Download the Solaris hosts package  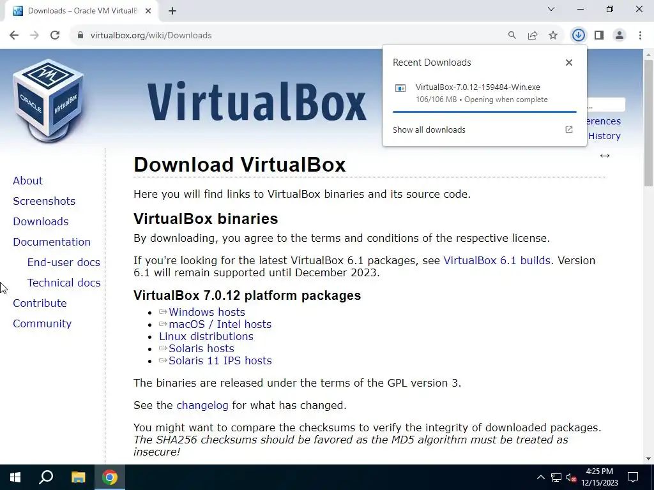(201, 348)
